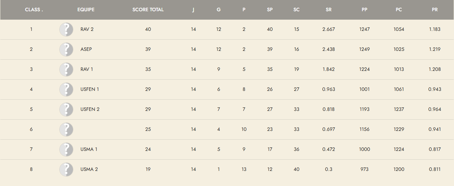Click the SR column header
This screenshot has height=186, width=454.
click(x=328, y=10)
